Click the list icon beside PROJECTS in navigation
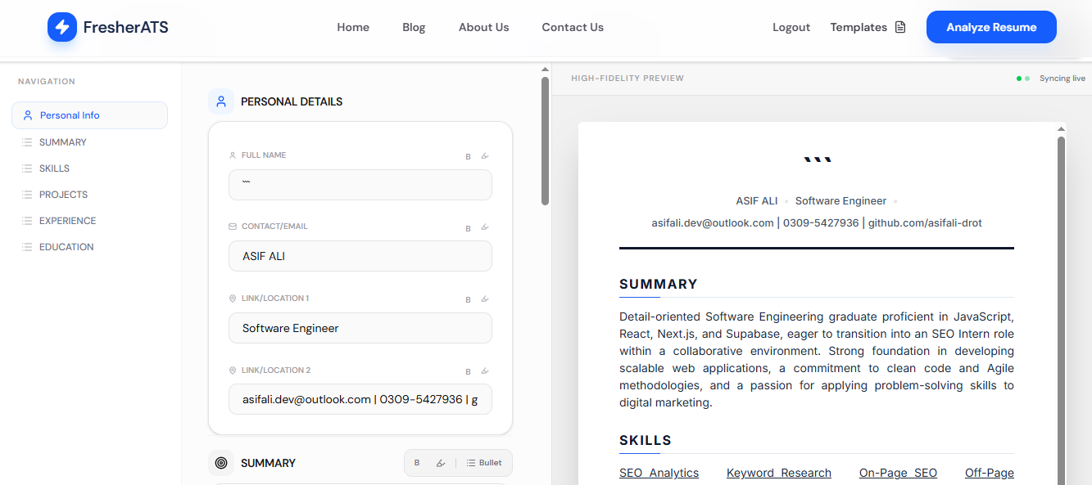1092x485 pixels. pyautogui.click(x=27, y=195)
